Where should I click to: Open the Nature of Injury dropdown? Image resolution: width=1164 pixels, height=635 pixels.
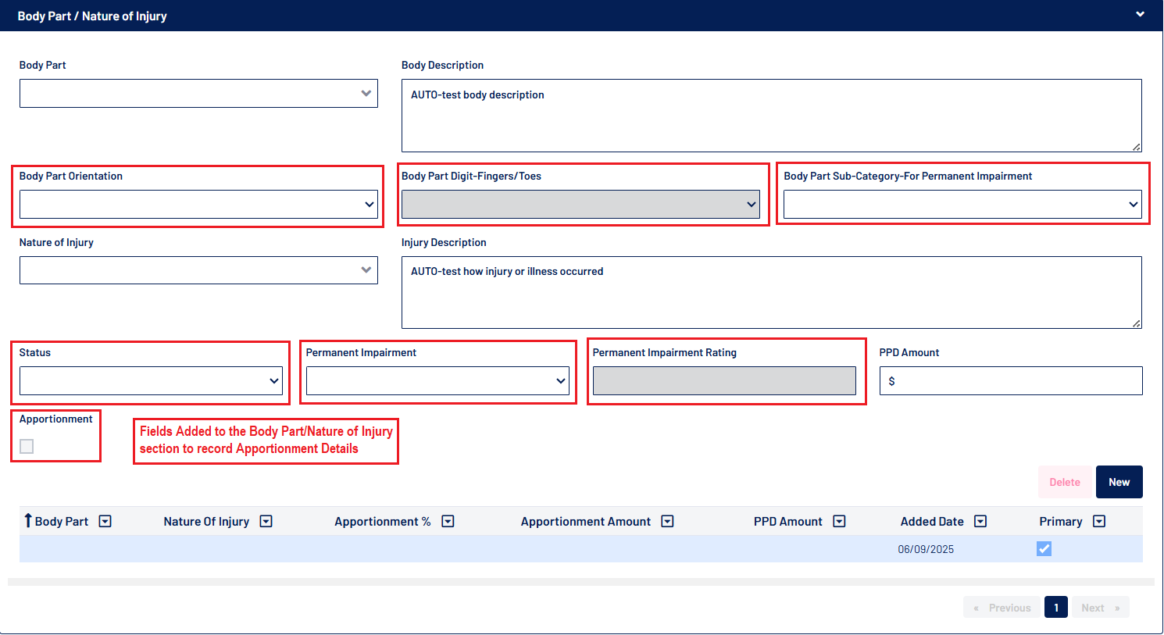tap(198, 270)
